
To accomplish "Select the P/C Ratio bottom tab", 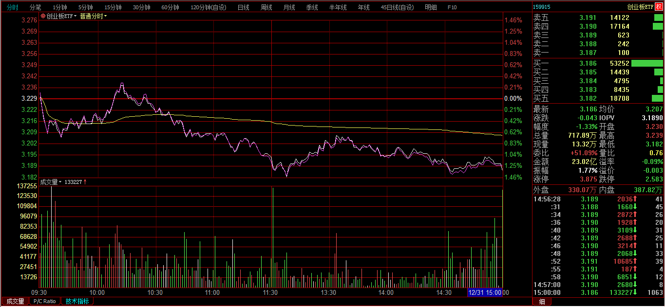I will click(45, 301).
